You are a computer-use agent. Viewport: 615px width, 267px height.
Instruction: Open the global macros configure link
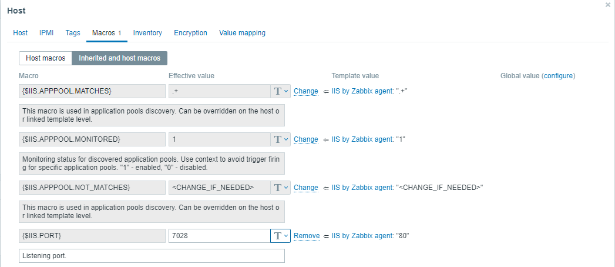(x=558, y=76)
